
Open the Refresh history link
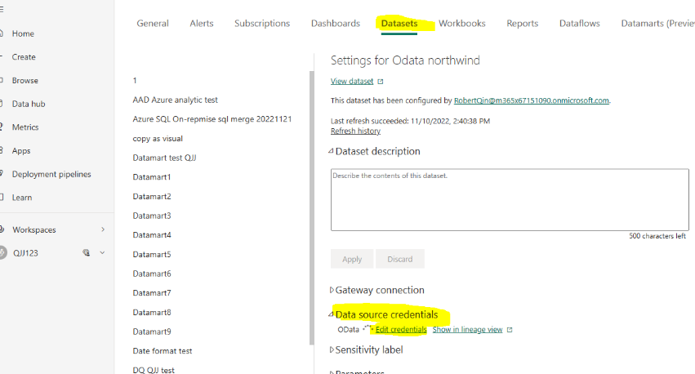pyautogui.click(x=355, y=131)
